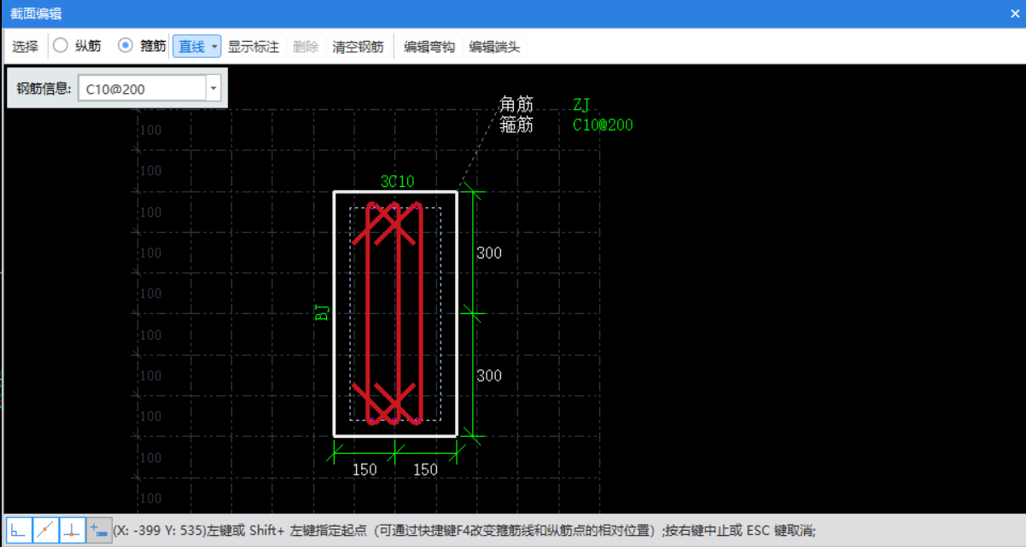
Task: Click 显示标注 in the toolbar
Action: (x=254, y=46)
